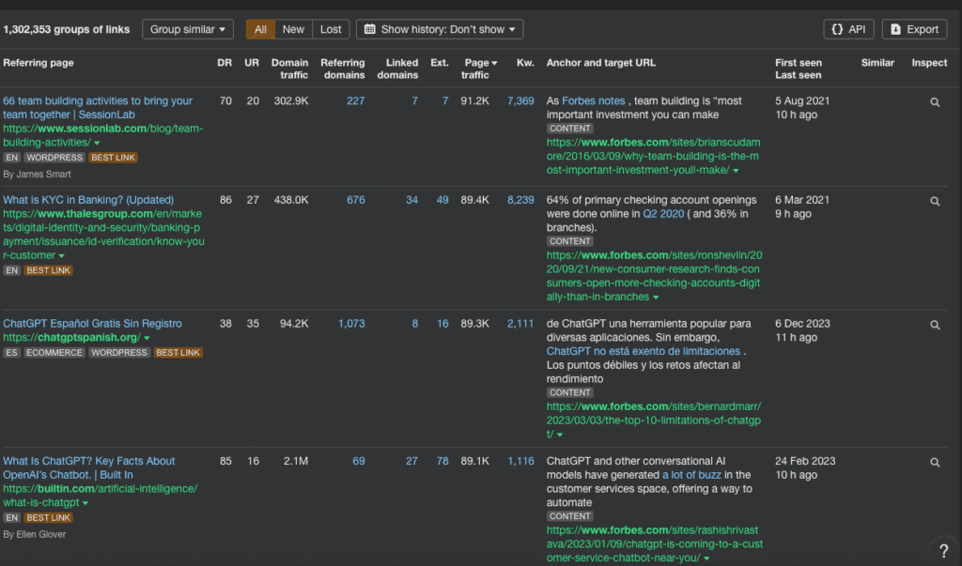Click inspect magnifier for Thales KYC row

click(935, 201)
